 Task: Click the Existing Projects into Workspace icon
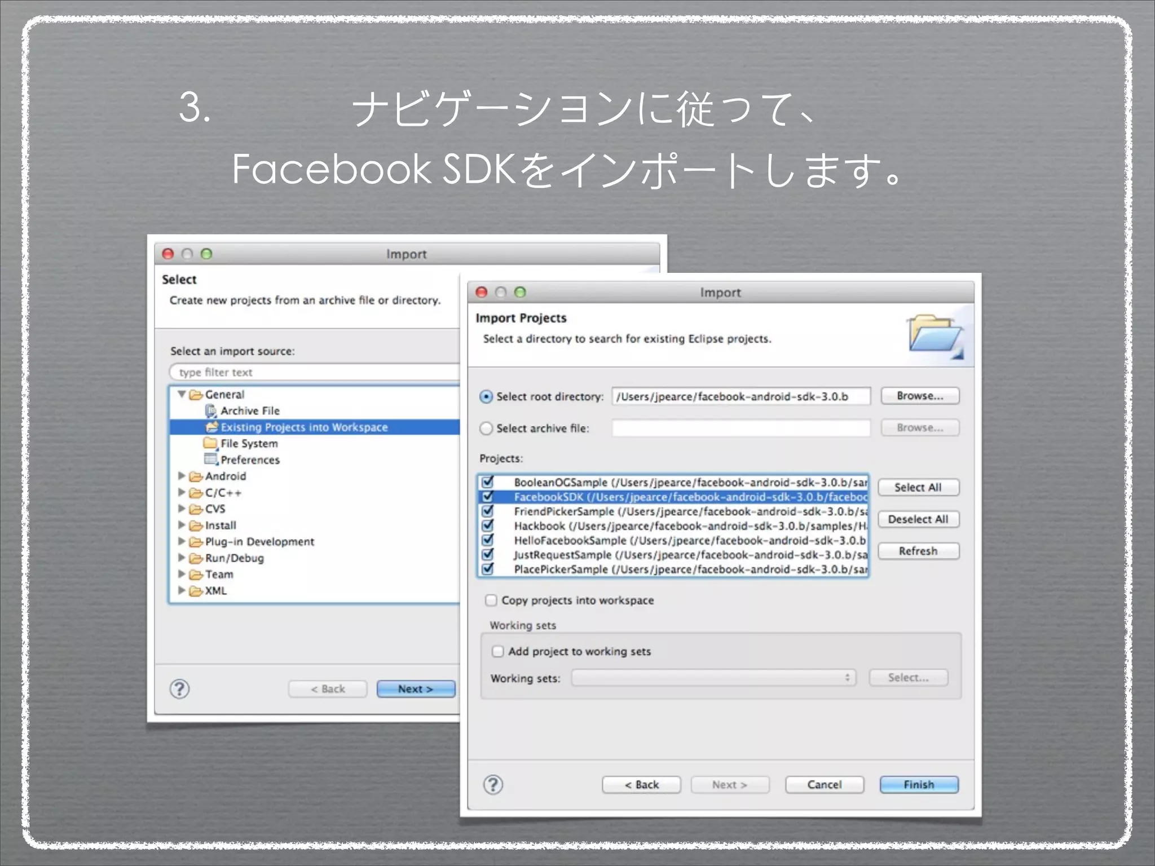click(211, 427)
